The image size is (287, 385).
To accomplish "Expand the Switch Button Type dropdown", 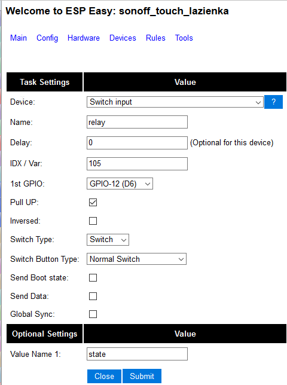I will [136, 259].
